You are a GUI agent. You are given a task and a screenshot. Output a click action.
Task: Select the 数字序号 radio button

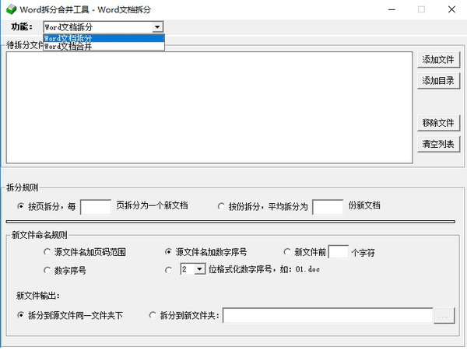tap(47, 270)
